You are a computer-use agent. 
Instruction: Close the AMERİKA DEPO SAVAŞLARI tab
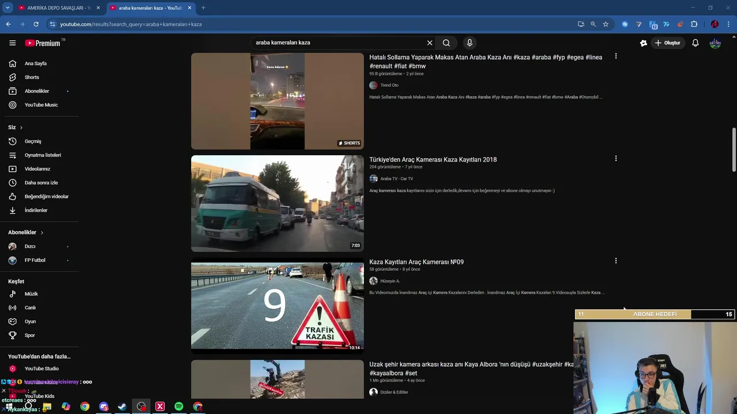coord(98,8)
